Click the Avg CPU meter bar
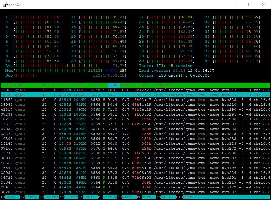 70,66
